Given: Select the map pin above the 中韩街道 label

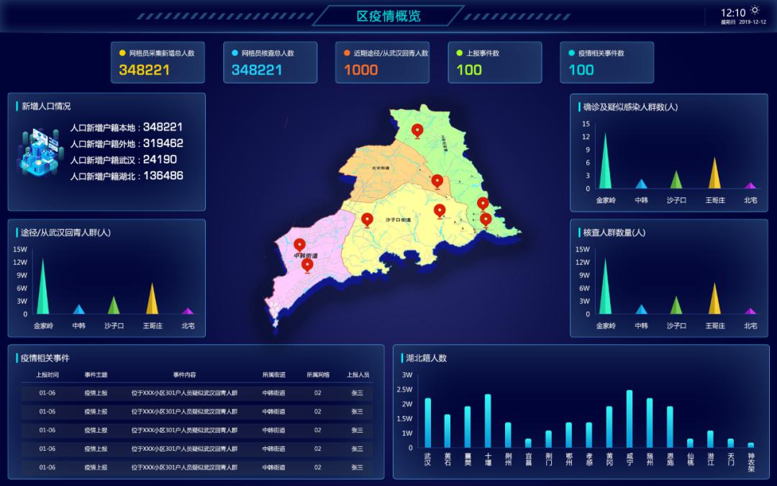Looking at the screenshot, I should [x=300, y=245].
